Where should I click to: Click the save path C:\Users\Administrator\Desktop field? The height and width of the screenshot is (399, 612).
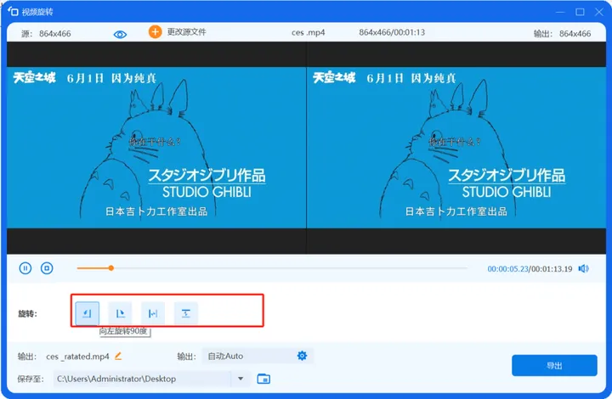(143, 379)
